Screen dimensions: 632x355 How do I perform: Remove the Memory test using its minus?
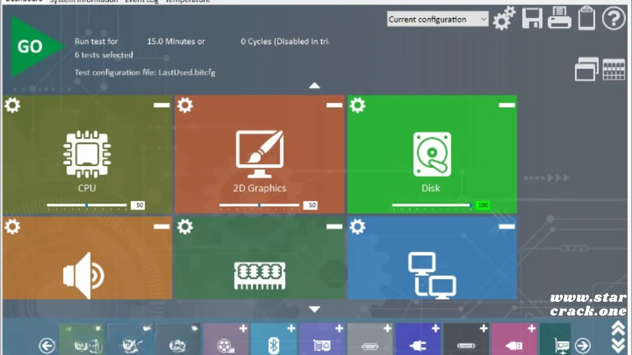coord(334,227)
